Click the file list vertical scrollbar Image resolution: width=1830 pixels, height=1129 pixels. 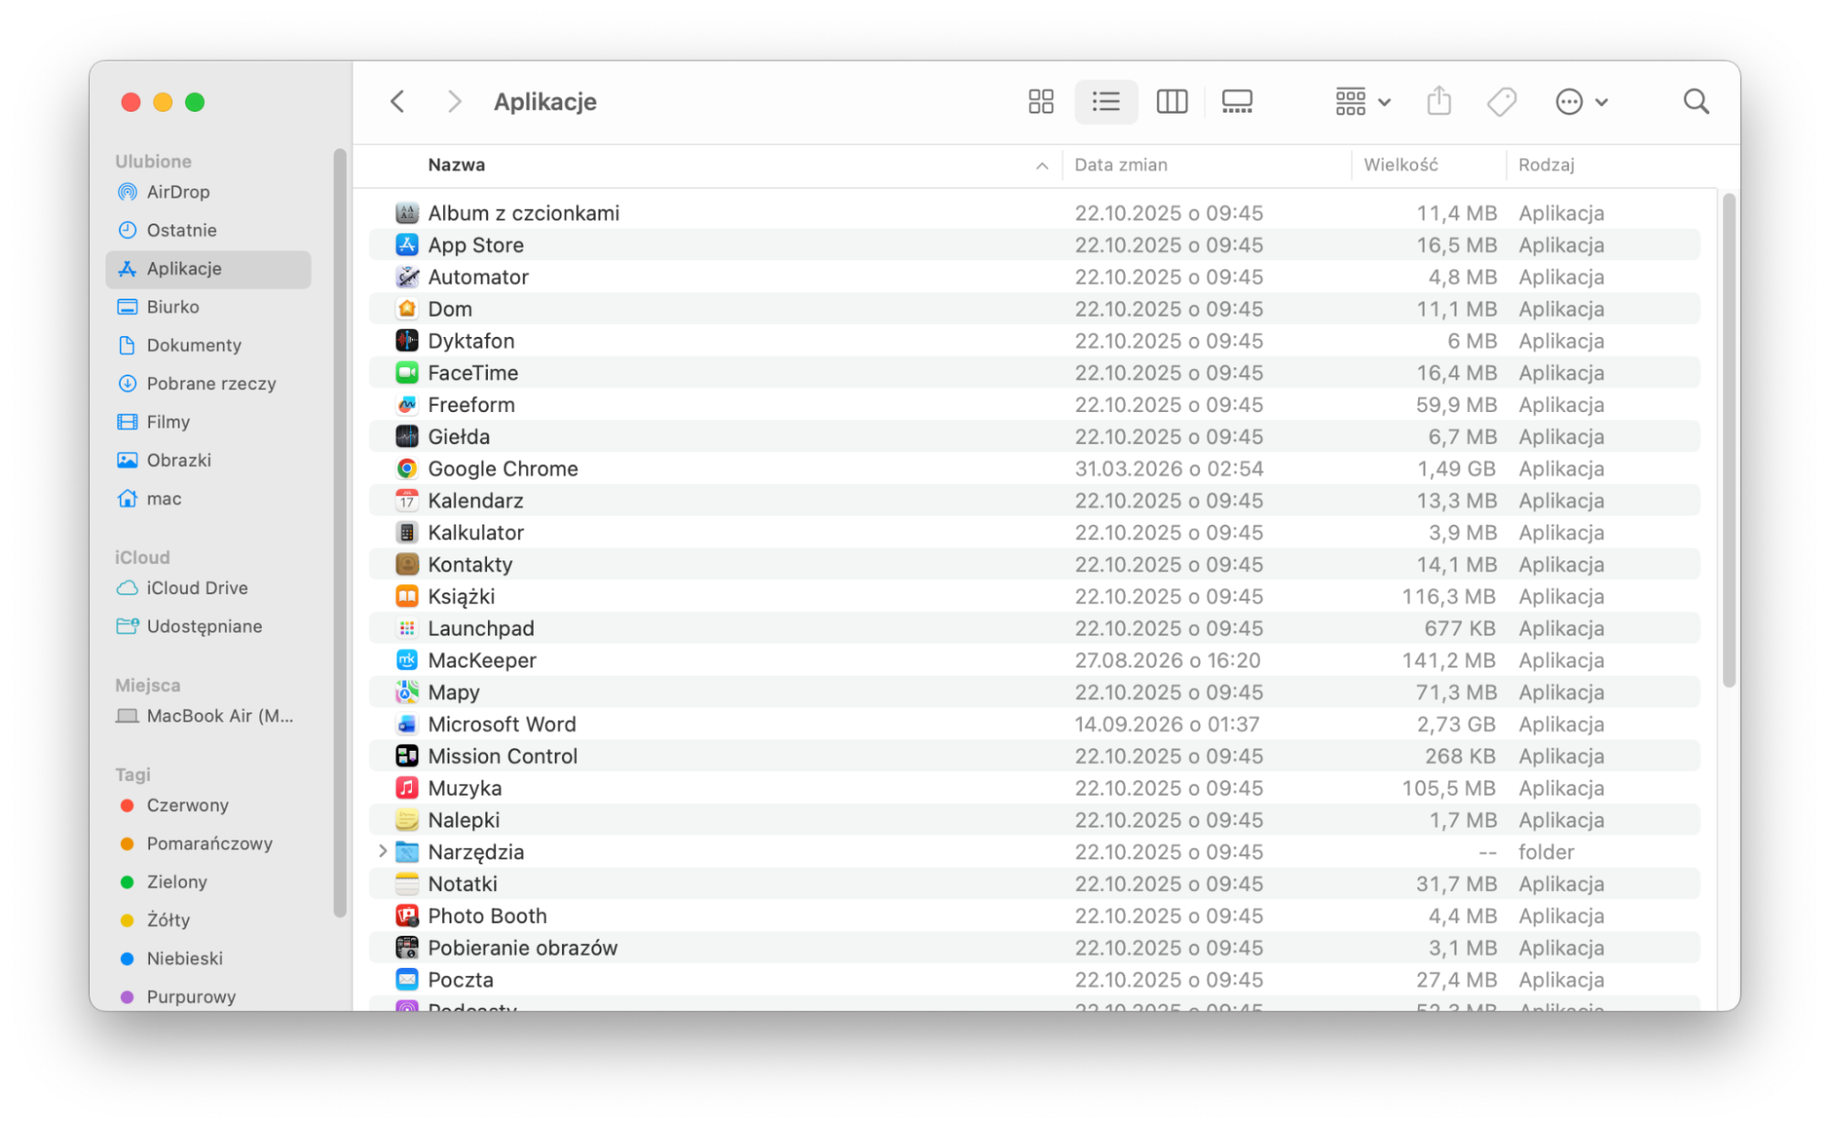point(1728,440)
